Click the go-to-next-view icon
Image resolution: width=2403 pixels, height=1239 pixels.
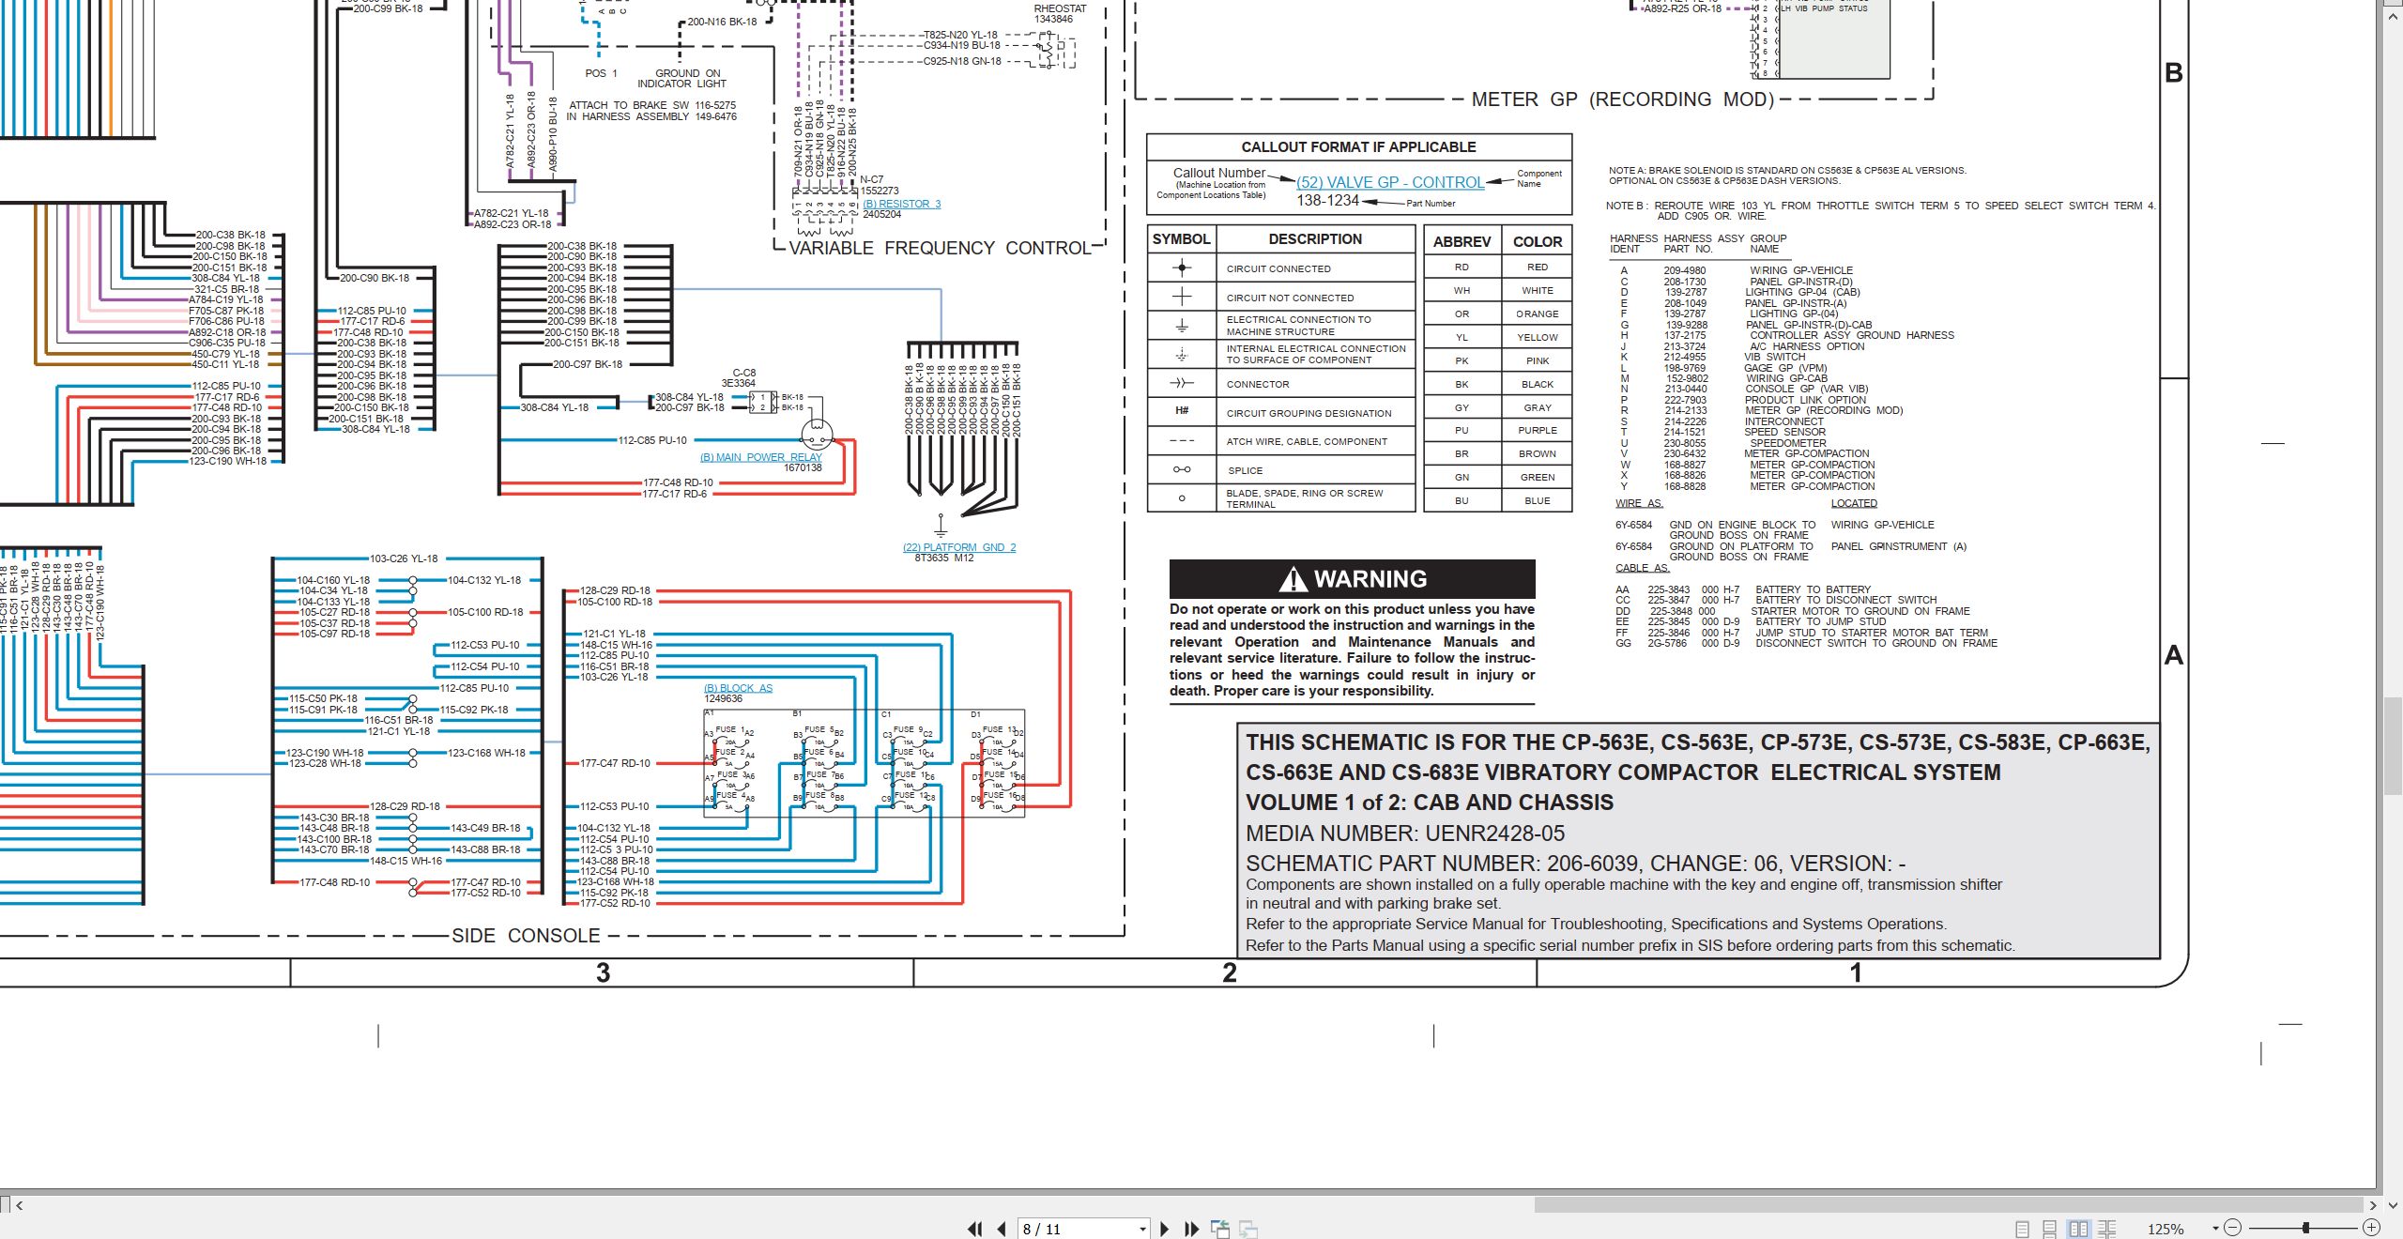click(x=1248, y=1229)
